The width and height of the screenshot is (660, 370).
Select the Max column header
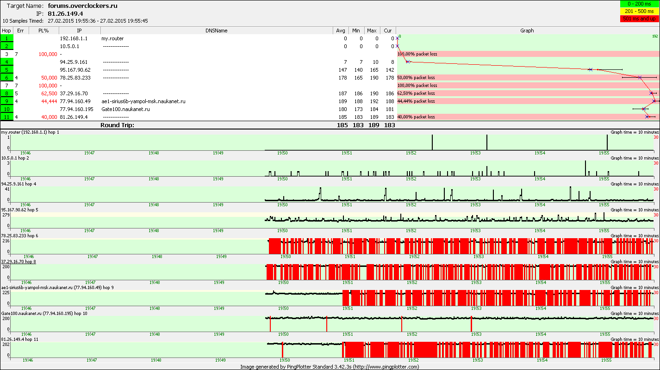[x=372, y=31]
